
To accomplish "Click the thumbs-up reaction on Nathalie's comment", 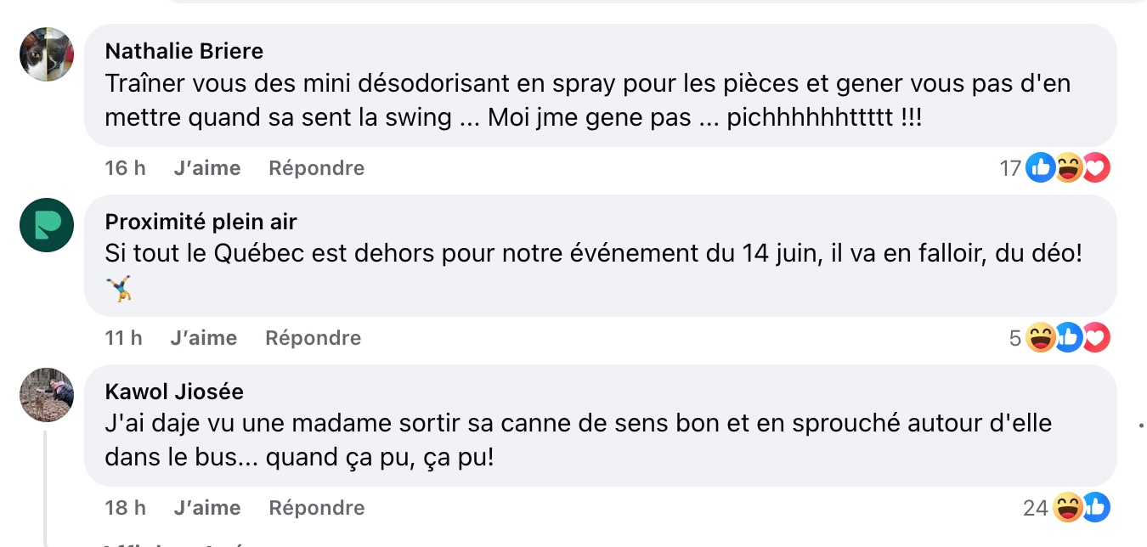I will pos(1040,168).
